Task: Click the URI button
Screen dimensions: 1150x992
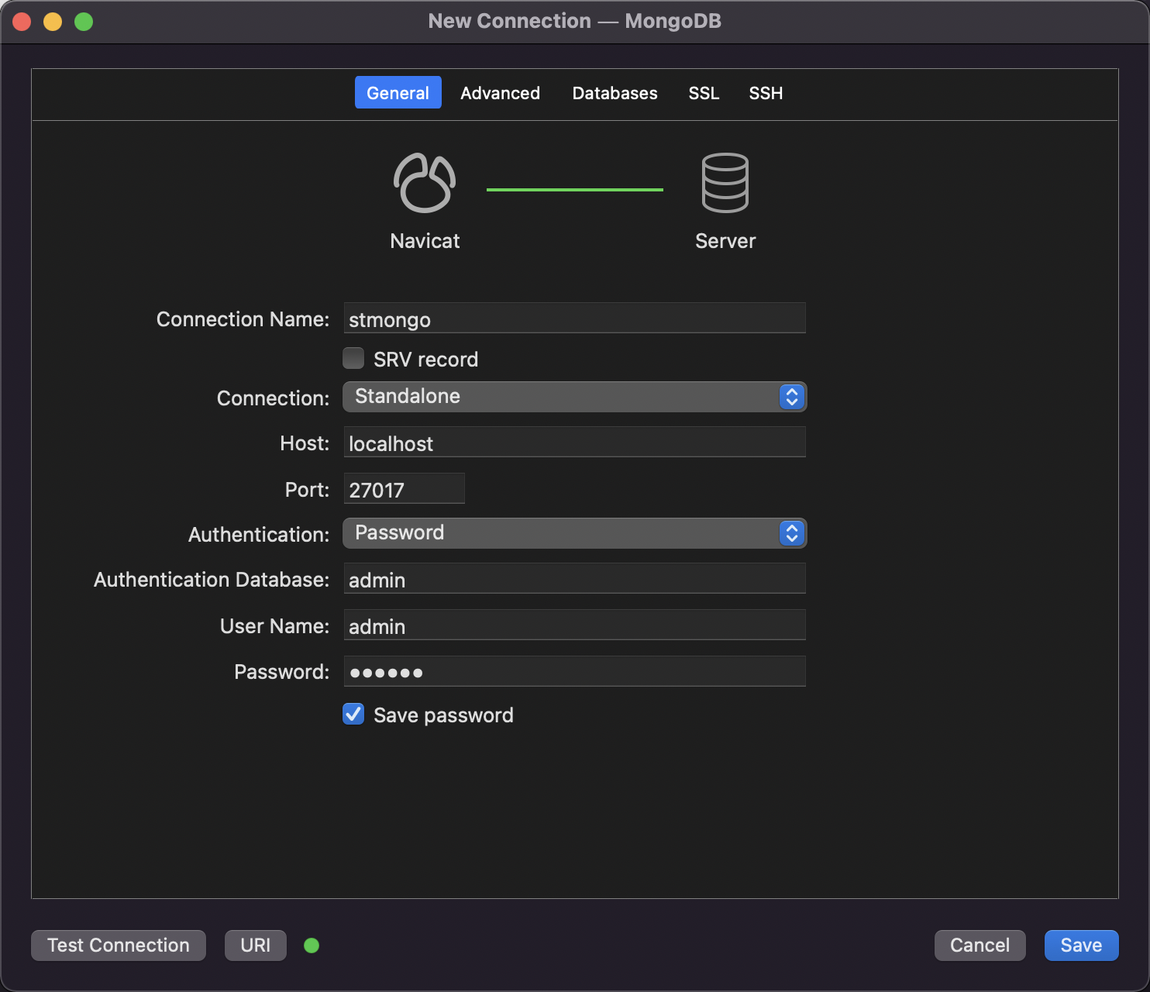Action: [256, 945]
